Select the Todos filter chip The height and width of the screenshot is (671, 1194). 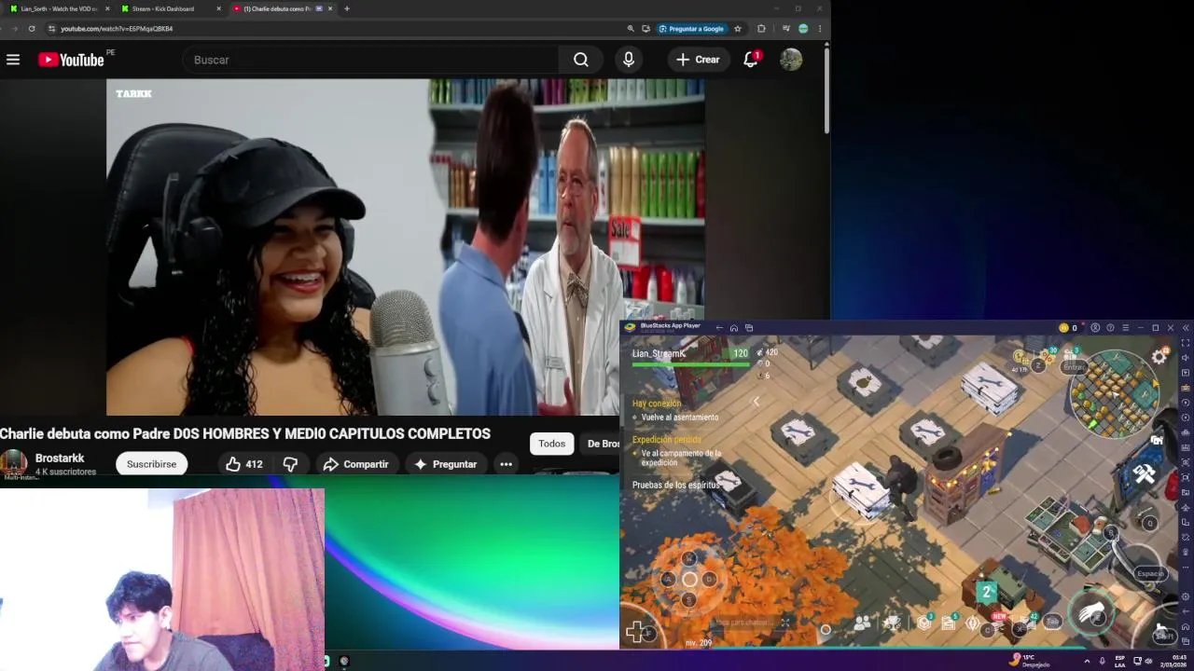551,444
